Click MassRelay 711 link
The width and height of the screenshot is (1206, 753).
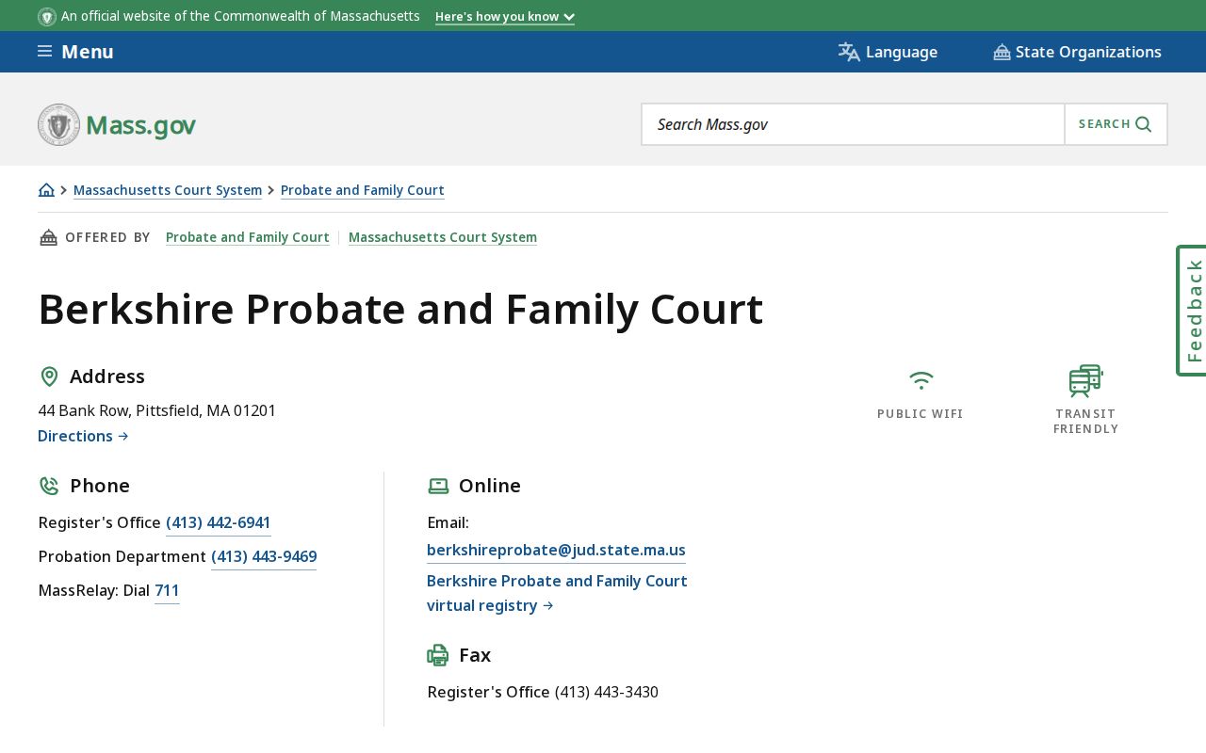pyautogui.click(x=167, y=590)
